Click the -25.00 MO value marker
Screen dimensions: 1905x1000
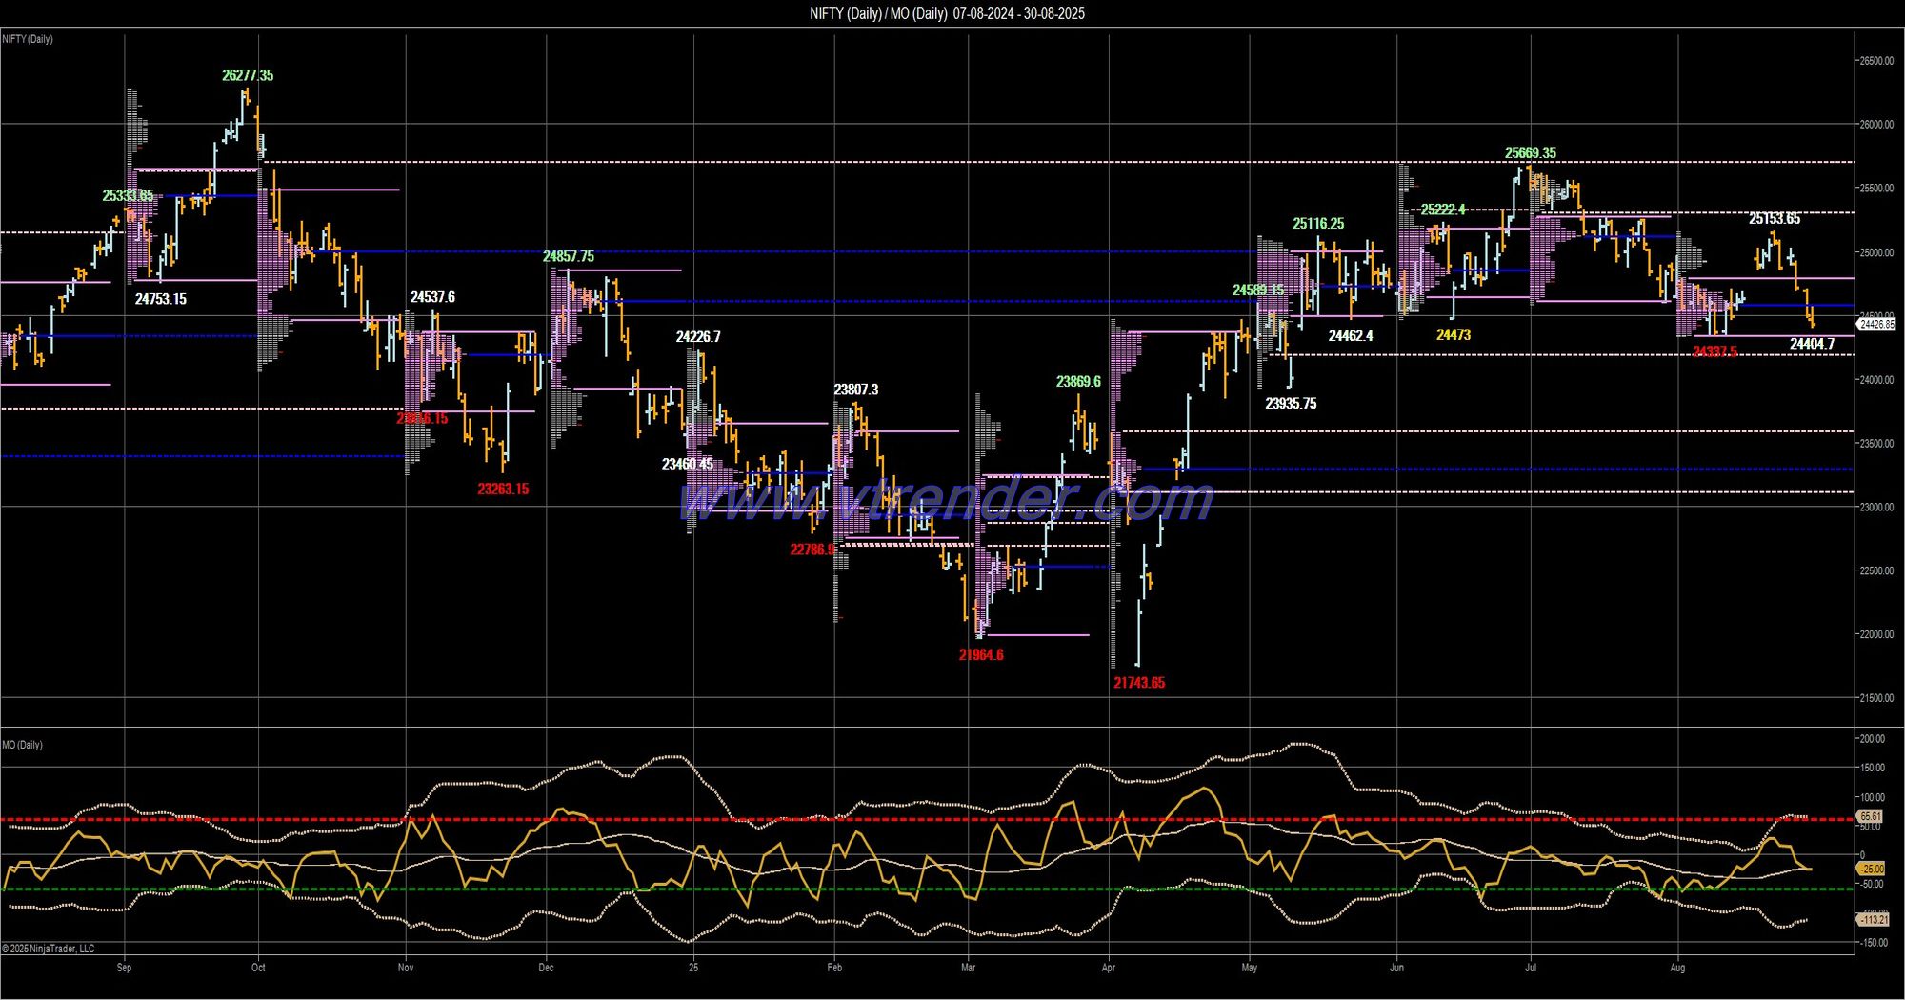click(x=1872, y=870)
